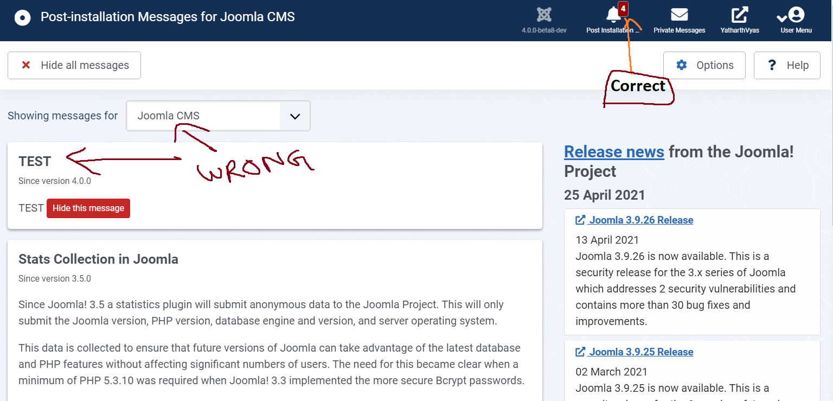Open the Release news link
Image resolution: width=833 pixels, height=401 pixels.
click(614, 151)
